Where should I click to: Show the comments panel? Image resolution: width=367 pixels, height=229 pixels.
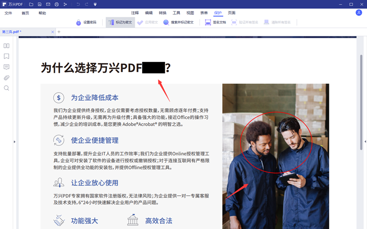click(x=6, y=67)
